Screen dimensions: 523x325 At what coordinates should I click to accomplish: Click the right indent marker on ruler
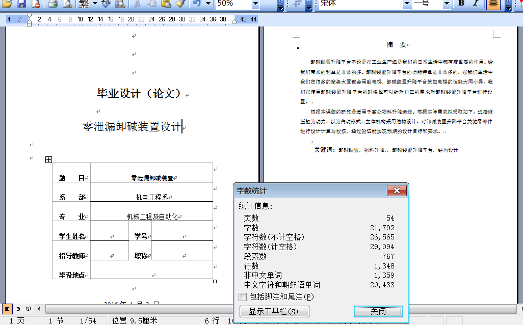click(x=234, y=21)
